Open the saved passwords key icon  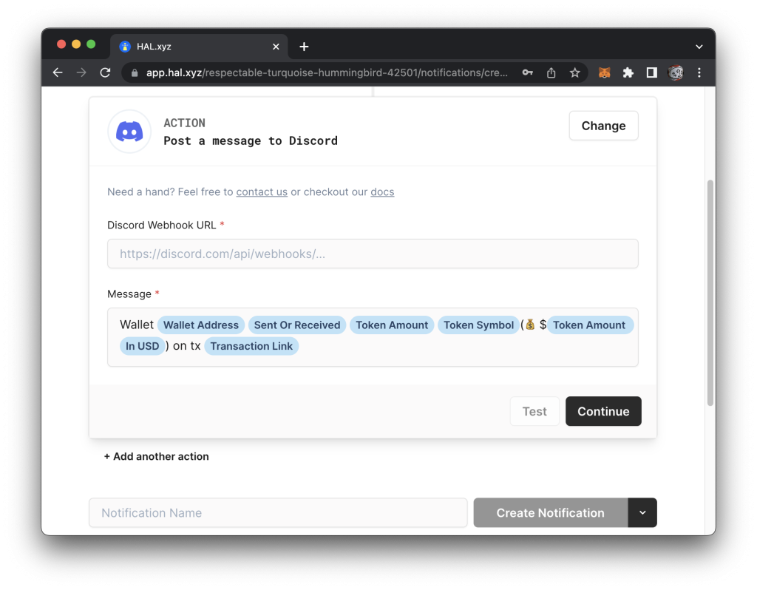(528, 72)
